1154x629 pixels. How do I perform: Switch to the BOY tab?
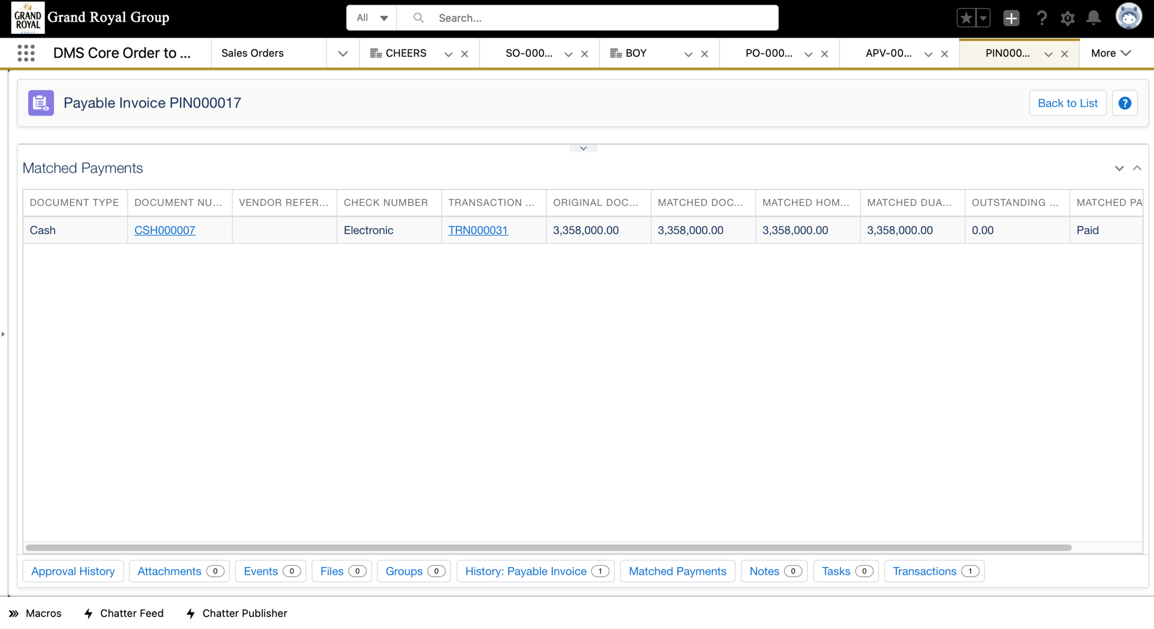(x=636, y=53)
